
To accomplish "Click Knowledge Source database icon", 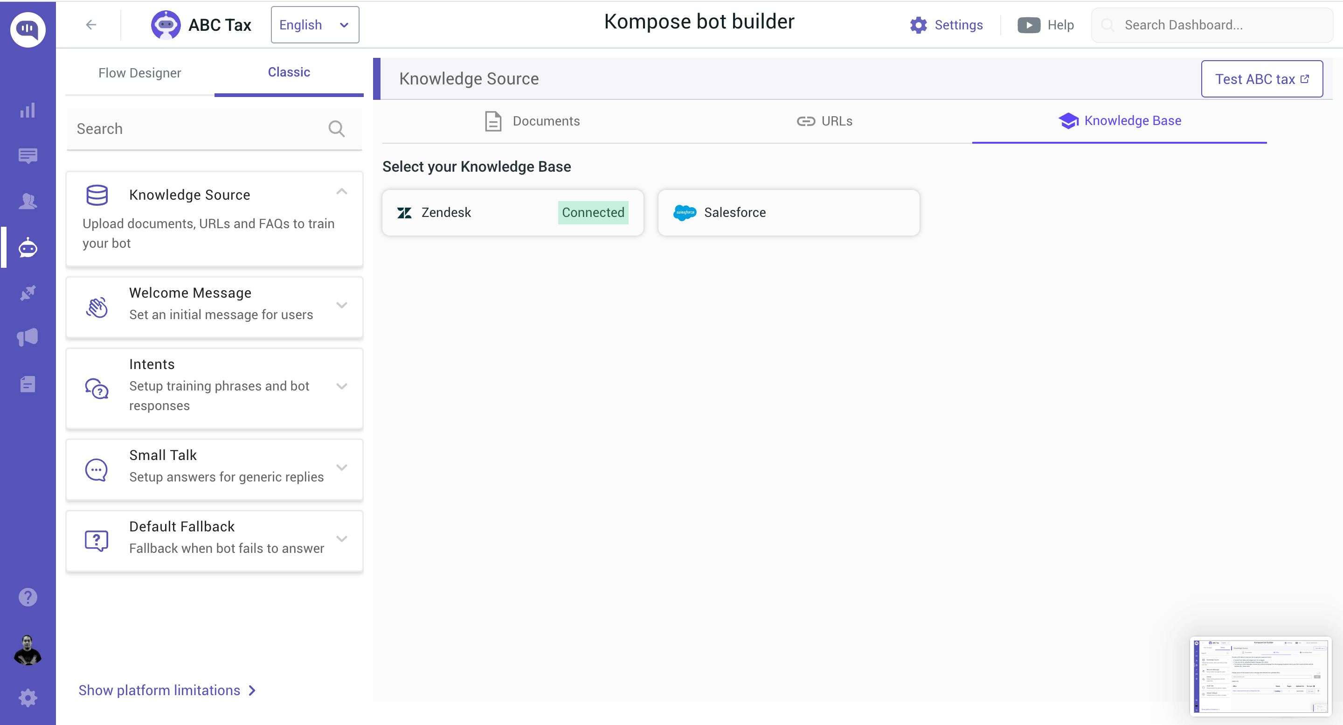I will [x=97, y=195].
